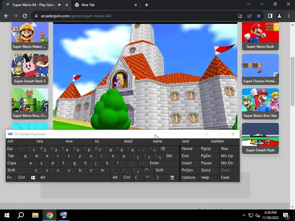Mute the Super Mario 64 tab audio icon

[60, 5]
